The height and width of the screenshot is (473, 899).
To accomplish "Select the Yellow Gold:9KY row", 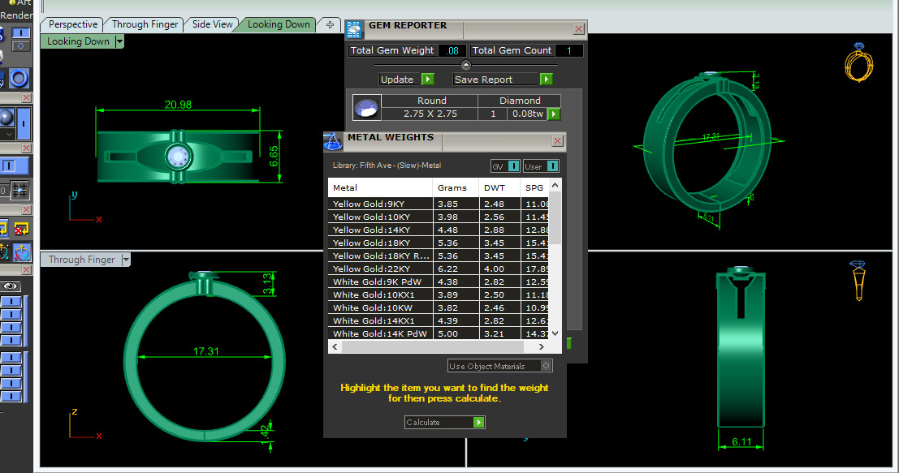I will point(439,204).
